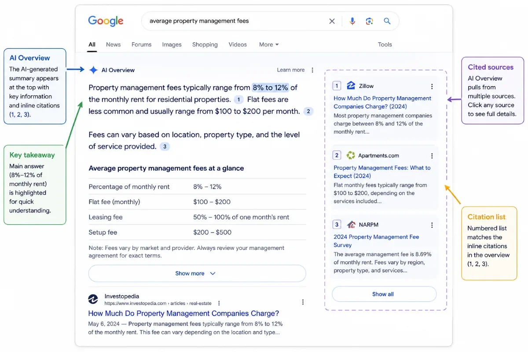Screen dimensions: 528x352
Task: Click the 'Percentage of monthly rent' table row label
Action: pos(129,187)
